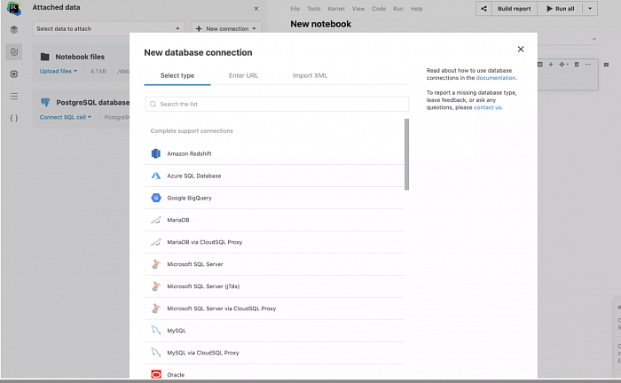Screen dimensions: 621x383
Task: Open the Run all options dropdown arrow
Action: point(590,8)
